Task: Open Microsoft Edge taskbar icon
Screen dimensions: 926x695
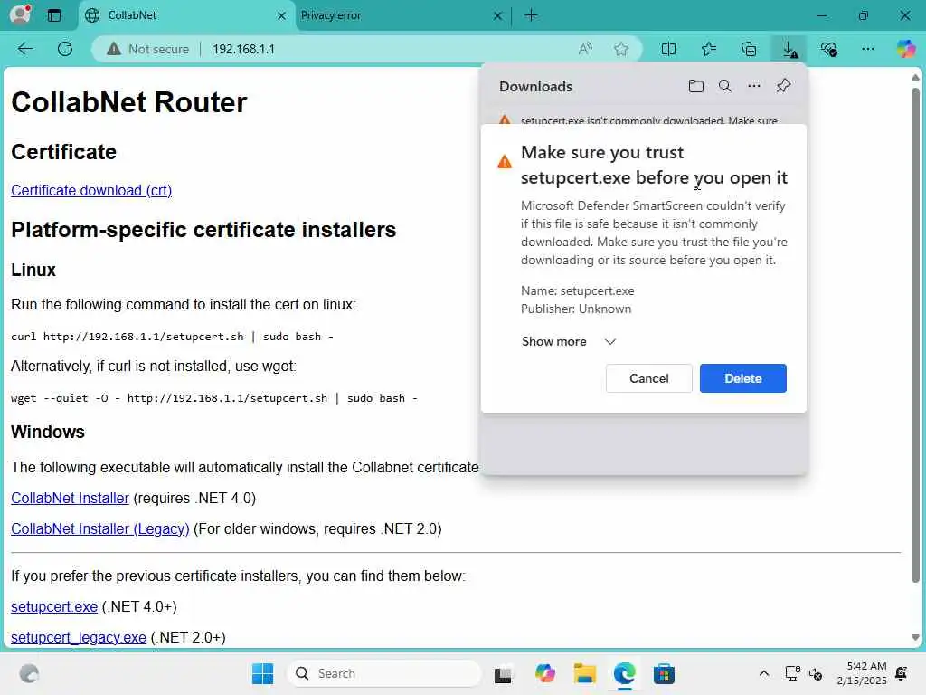Action: click(x=624, y=673)
